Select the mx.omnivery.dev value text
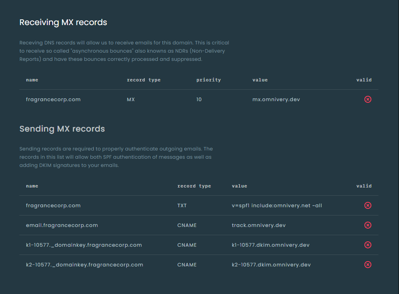399x294 pixels. coord(276,99)
